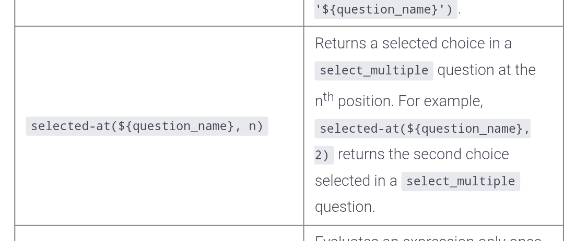
Task: Click the empty left cell in bottom row
Action: (159, 234)
